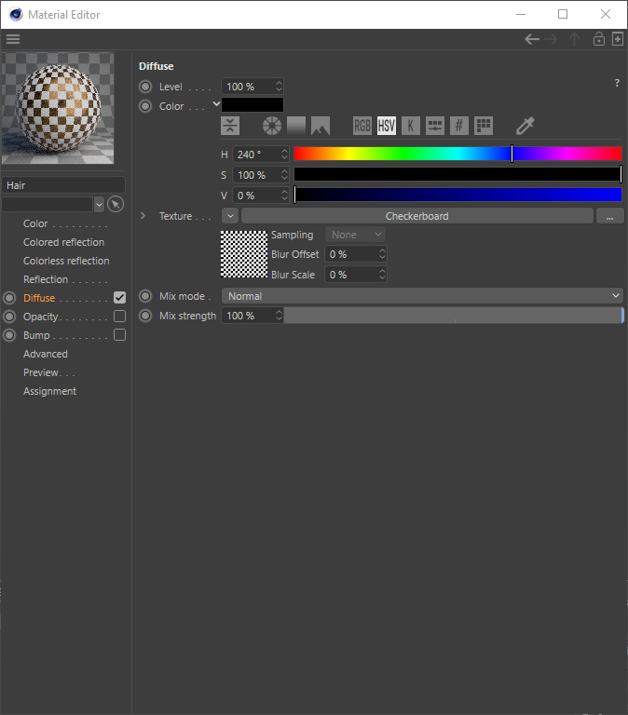
Task: Activate the eyedropper color picker
Action: coord(525,126)
